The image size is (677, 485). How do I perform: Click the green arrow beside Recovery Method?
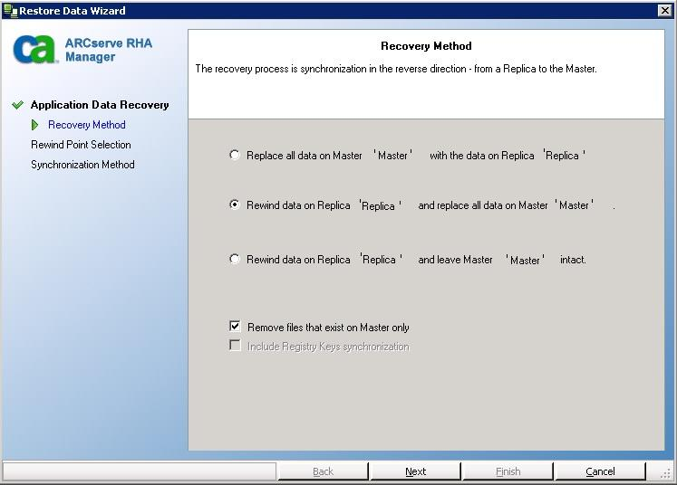35,125
